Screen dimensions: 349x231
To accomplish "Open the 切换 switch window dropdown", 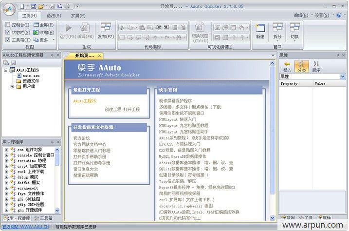I will pos(294,33).
